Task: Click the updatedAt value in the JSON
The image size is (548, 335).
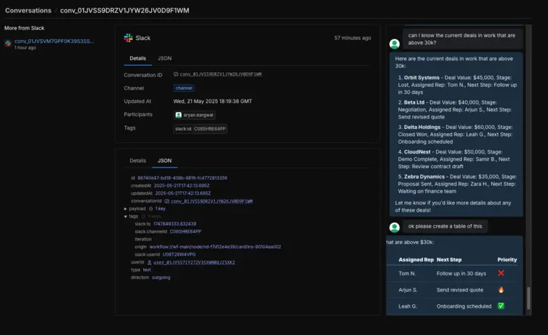Action: tap(183, 193)
